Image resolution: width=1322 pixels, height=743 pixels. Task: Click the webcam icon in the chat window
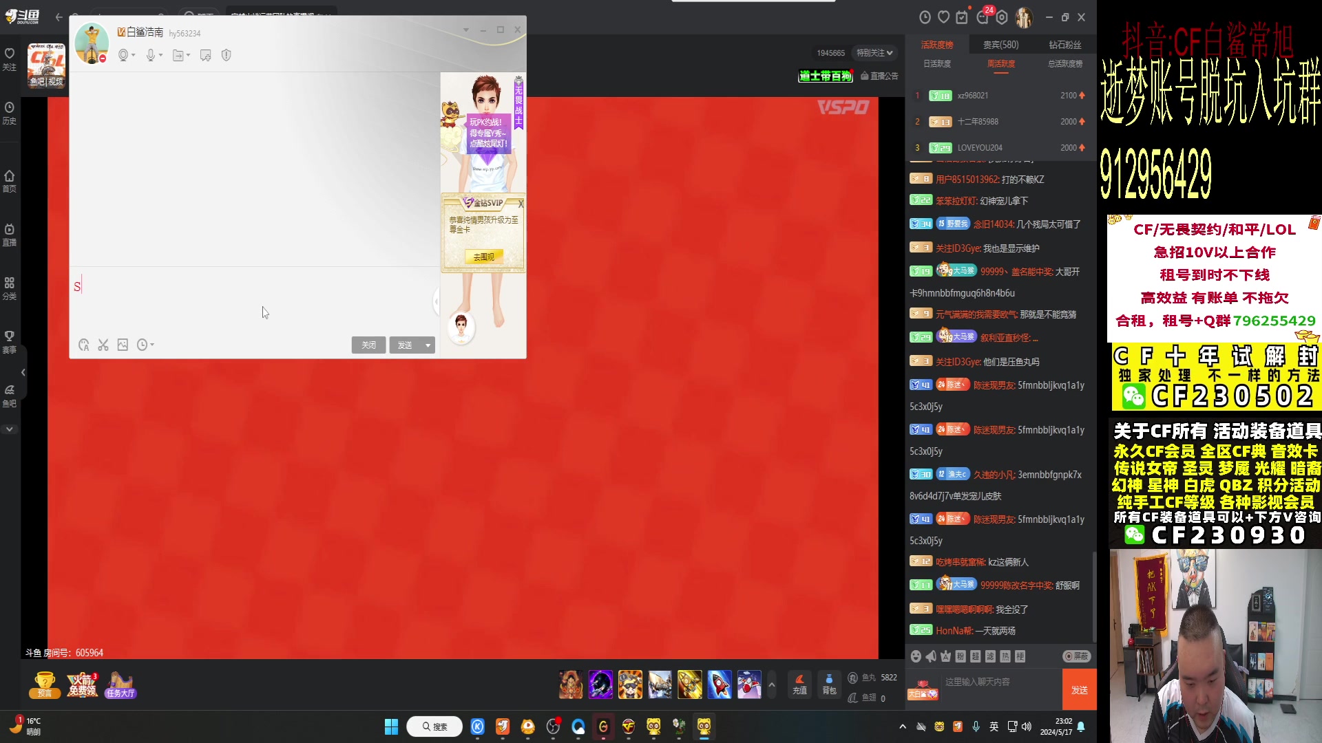click(123, 55)
